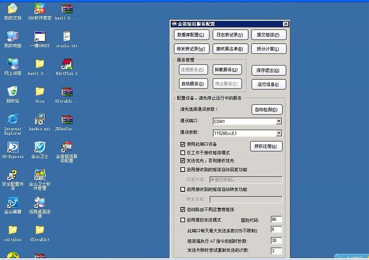Image resolution: width=369 pixels, height=260 pixels.
Task: Select the UltraEdi RAR archive icon
Action: coord(67,95)
